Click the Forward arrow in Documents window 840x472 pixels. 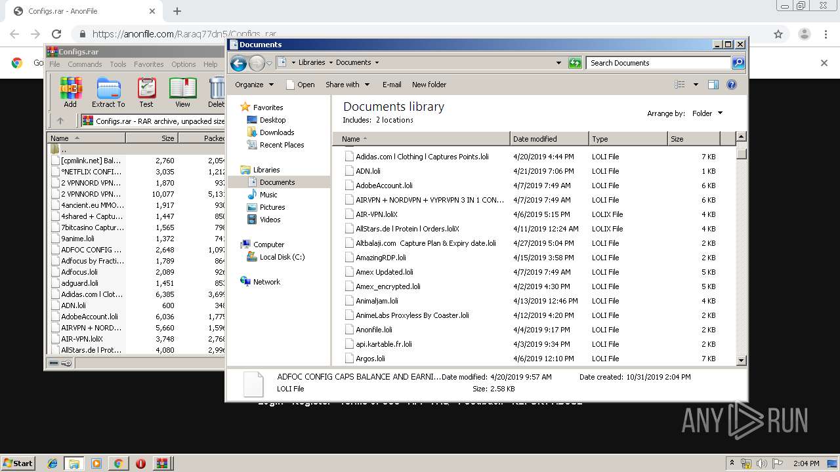257,63
